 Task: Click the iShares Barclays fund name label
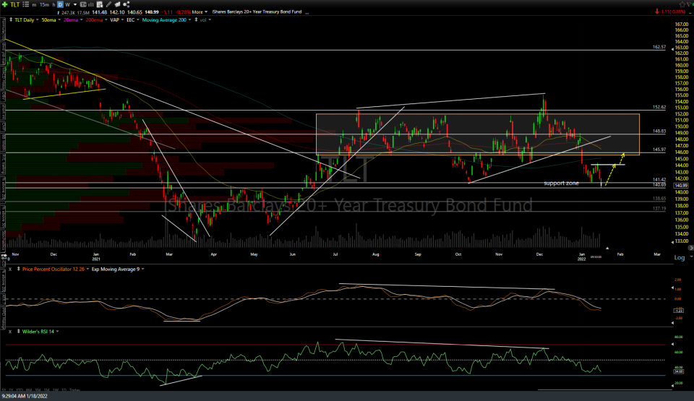click(257, 12)
